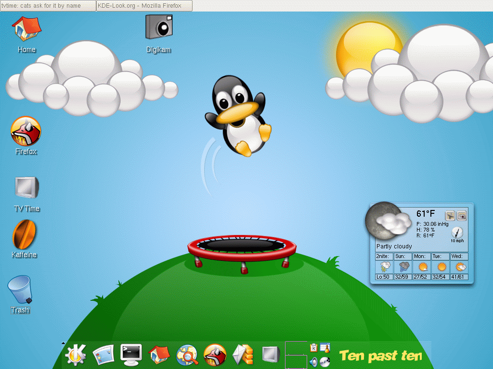Open the calendar organizer tray icon

[x=325, y=348]
